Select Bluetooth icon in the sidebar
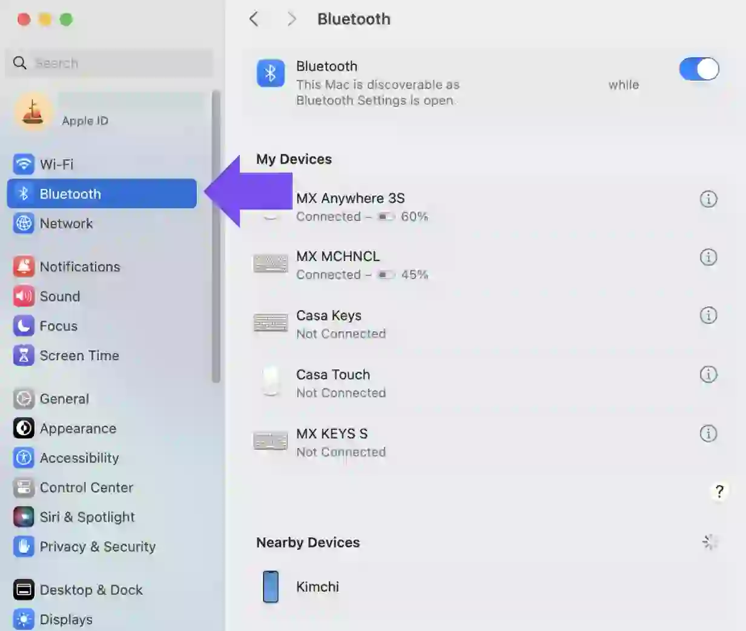Viewport: 746px width, 631px height. [24, 194]
